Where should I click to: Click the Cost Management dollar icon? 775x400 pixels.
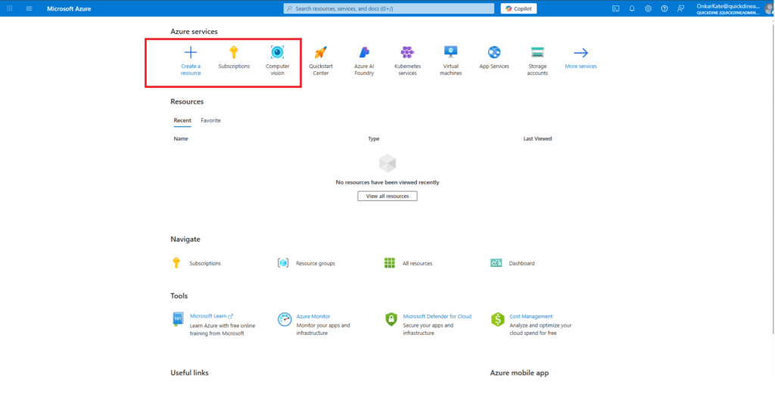click(497, 319)
